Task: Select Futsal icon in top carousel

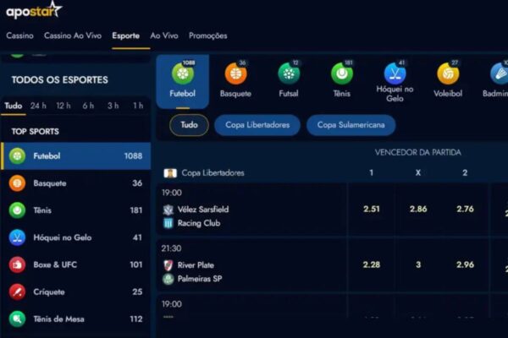Action: pos(289,74)
